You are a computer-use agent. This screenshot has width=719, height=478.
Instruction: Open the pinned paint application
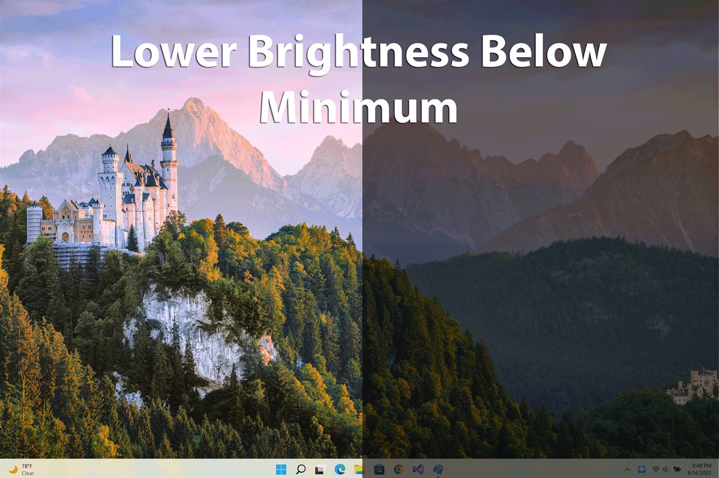click(438, 469)
